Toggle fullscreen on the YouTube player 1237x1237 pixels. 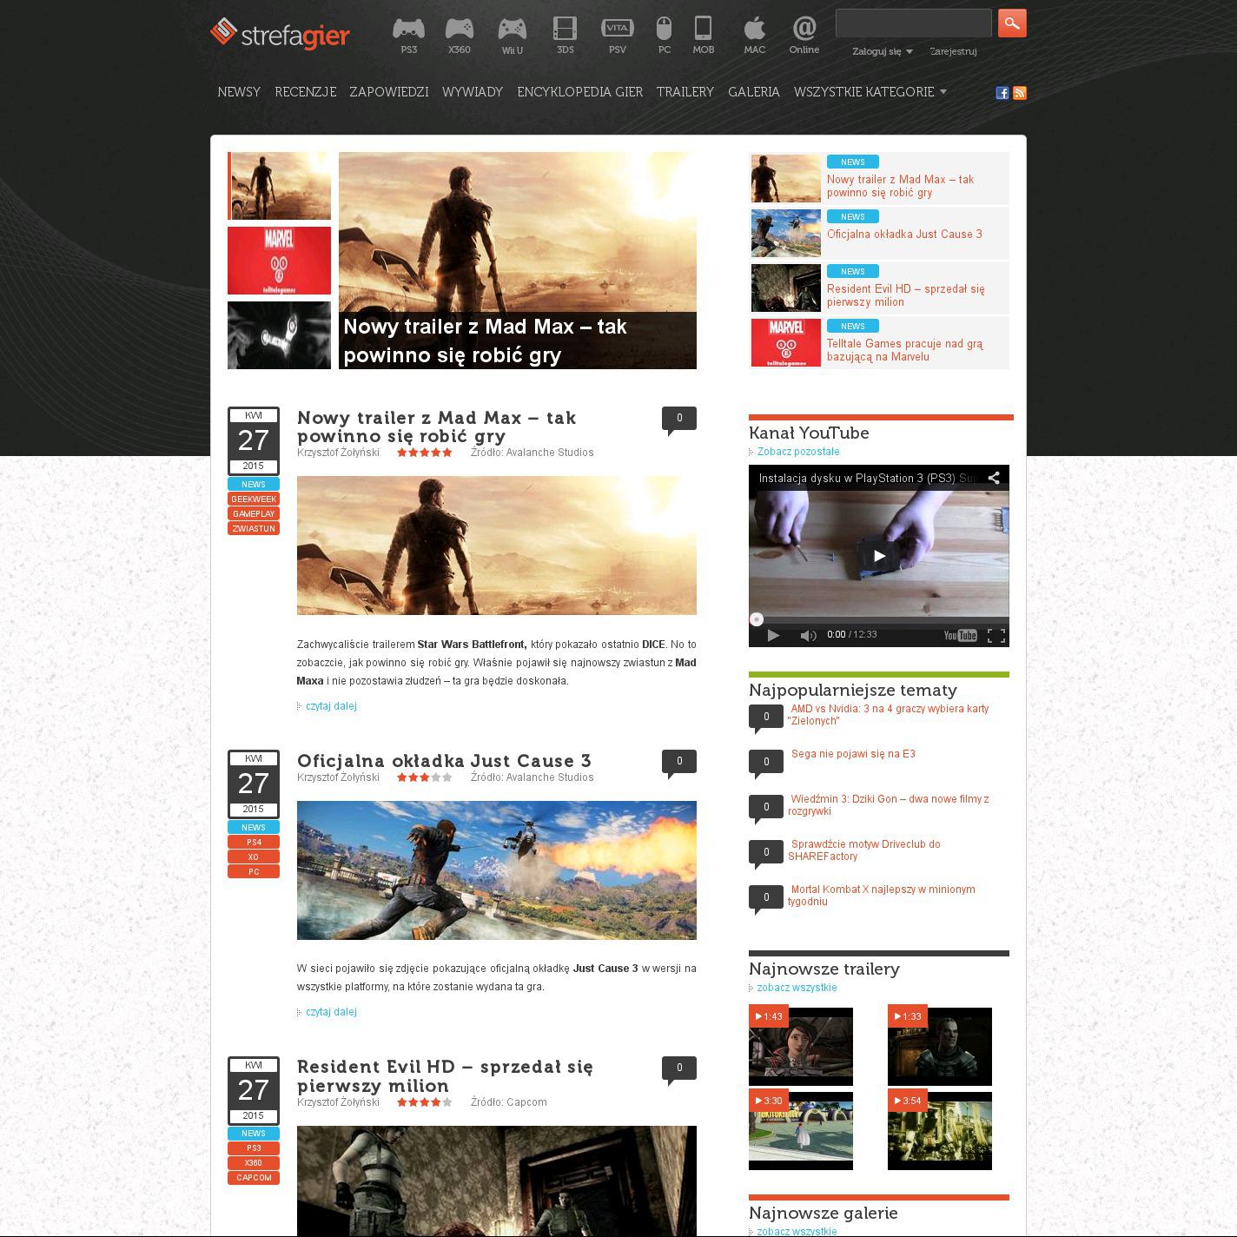[x=996, y=636]
